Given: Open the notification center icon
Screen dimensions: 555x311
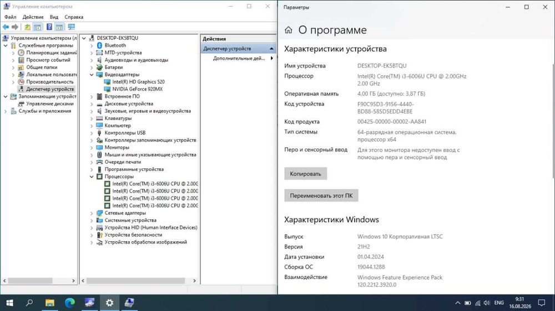Looking at the screenshot, I should click(542, 303).
